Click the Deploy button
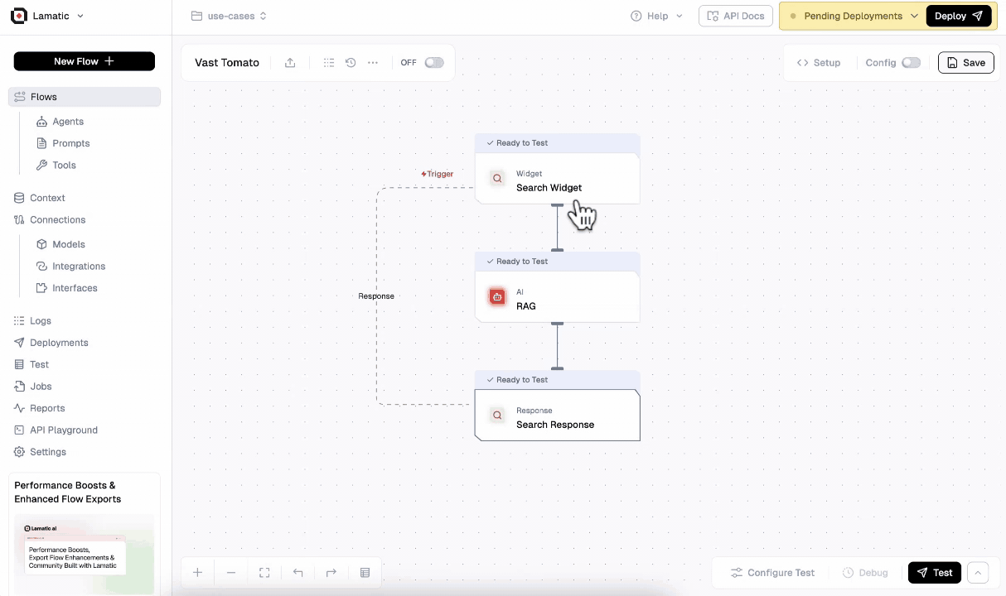The height and width of the screenshot is (596, 1006). (959, 16)
